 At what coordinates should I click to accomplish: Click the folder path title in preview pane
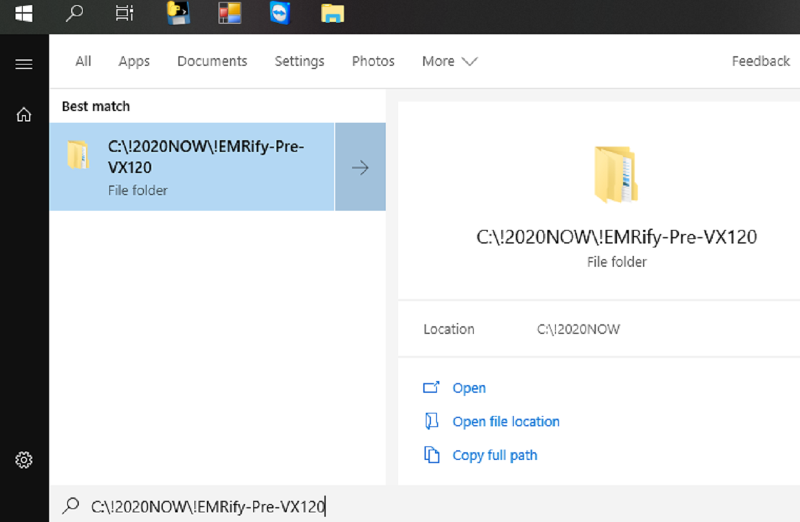[616, 237]
